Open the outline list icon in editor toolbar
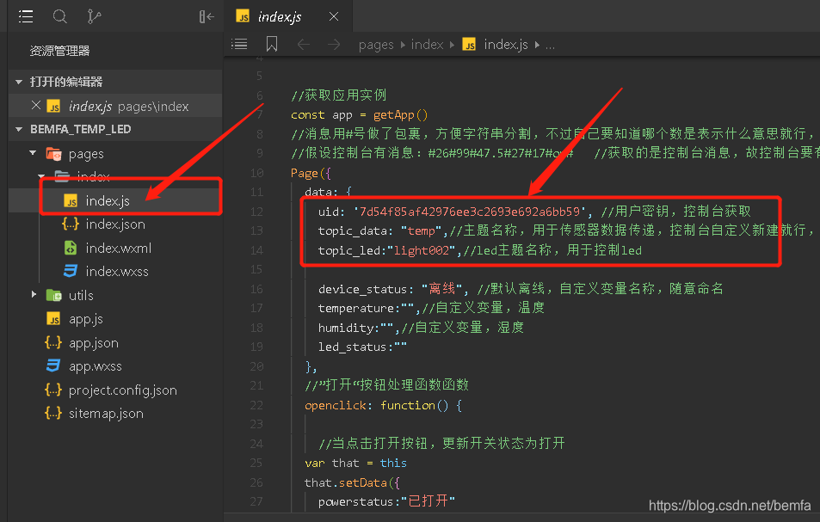The height and width of the screenshot is (522, 820). click(x=239, y=45)
